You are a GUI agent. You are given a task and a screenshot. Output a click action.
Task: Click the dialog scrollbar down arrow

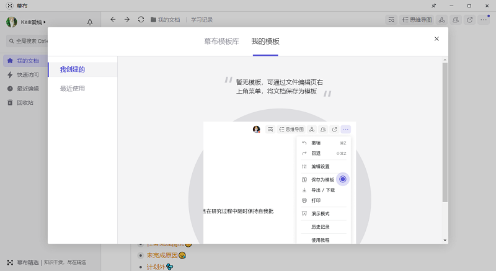[x=445, y=240]
